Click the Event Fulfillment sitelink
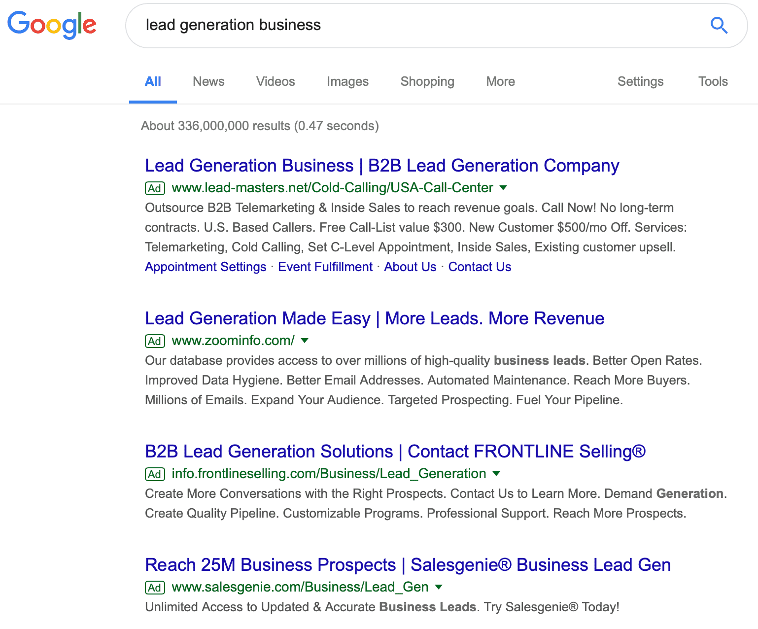The image size is (758, 629). click(325, 267)
